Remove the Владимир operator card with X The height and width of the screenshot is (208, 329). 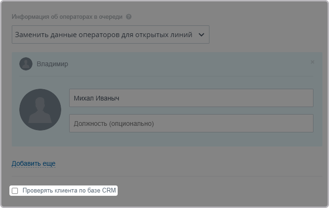click(x=312, y=62)
